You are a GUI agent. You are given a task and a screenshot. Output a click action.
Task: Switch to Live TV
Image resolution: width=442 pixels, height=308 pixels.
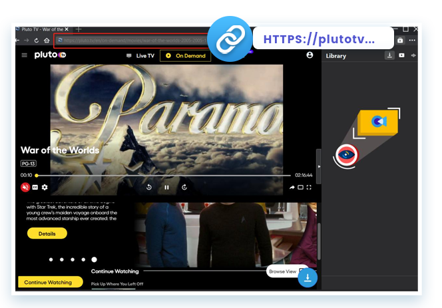(x=140, y=56)
